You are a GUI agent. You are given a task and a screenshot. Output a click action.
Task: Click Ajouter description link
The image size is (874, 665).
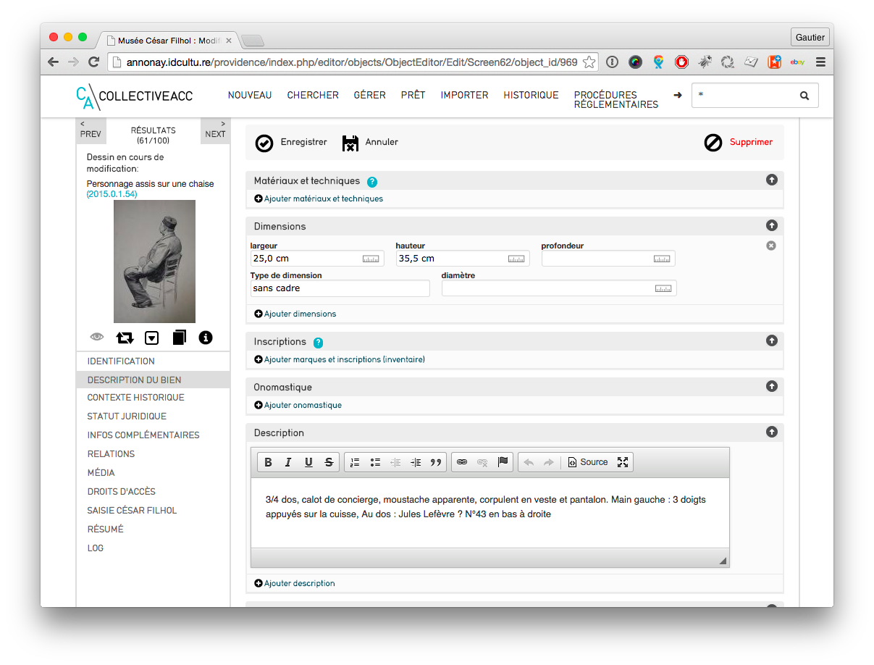[295, 583]
